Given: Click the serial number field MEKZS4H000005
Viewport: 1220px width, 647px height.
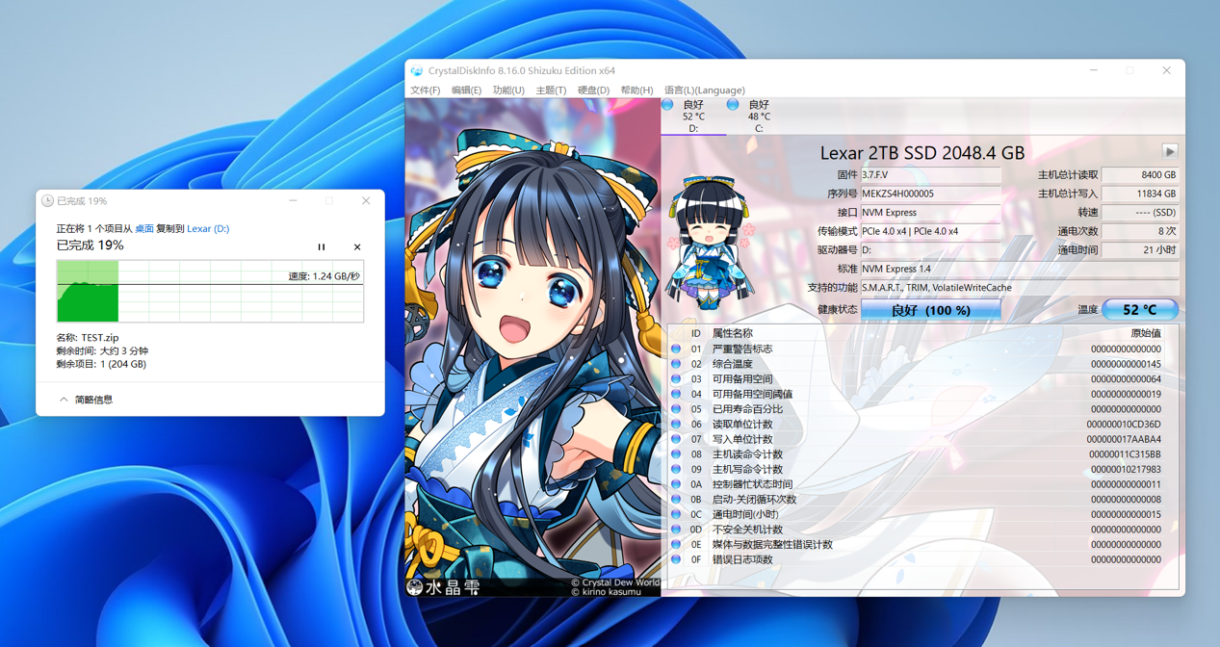Looking at the screenshot, I should (x=930, y=194).
